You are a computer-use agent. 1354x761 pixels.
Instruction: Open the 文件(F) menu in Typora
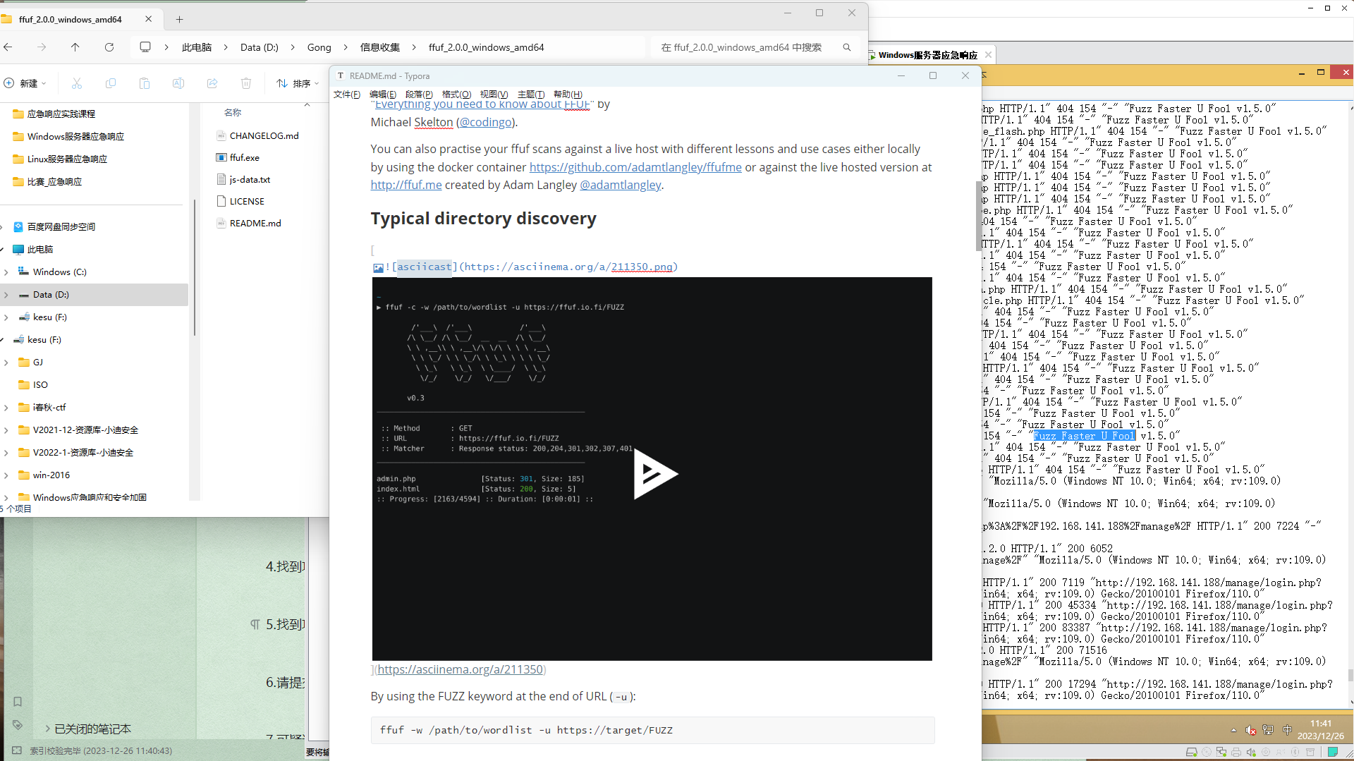(x=347, y=95)
